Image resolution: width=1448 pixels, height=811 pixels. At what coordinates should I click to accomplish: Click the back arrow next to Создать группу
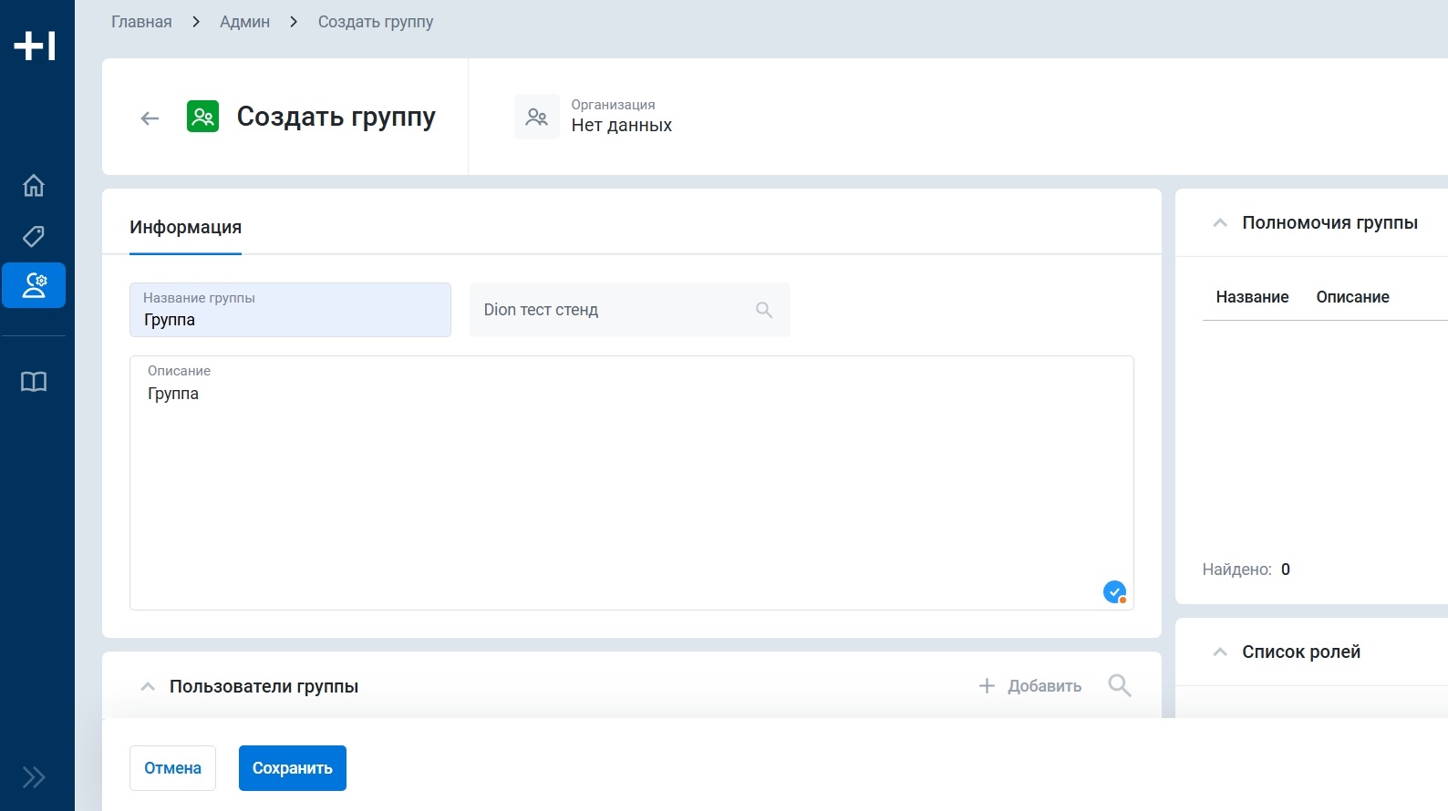coord(150,118)
